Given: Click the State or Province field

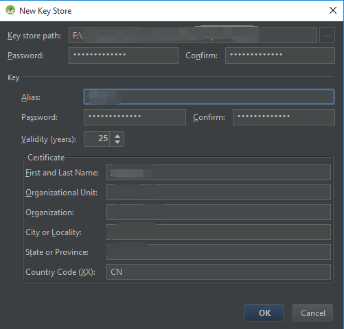Looking at the screenshot, I should [x=218, y=252].
